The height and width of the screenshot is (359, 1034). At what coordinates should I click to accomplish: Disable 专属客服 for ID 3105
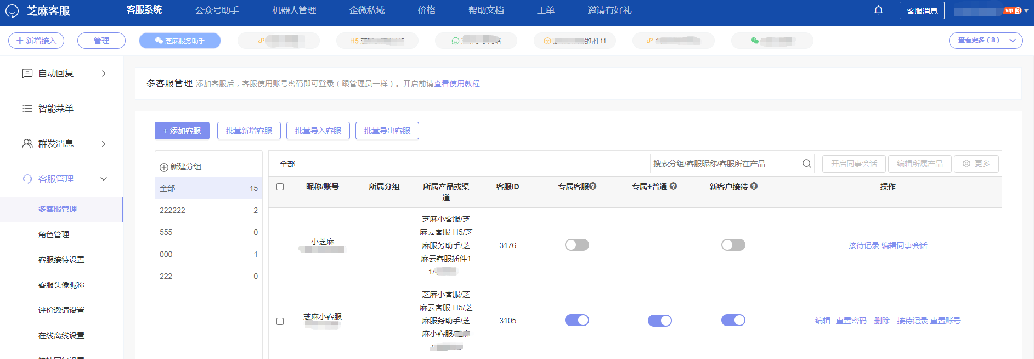coord(577,320)
